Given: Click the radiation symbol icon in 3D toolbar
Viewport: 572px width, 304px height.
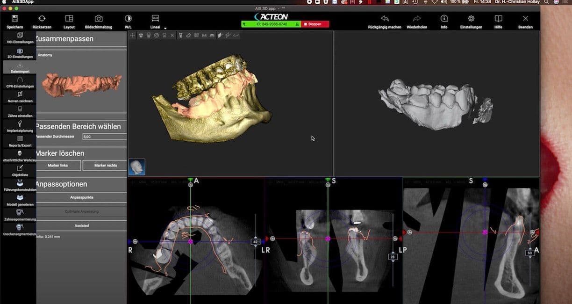Looking at the screenshot, I should coord(141,35).
